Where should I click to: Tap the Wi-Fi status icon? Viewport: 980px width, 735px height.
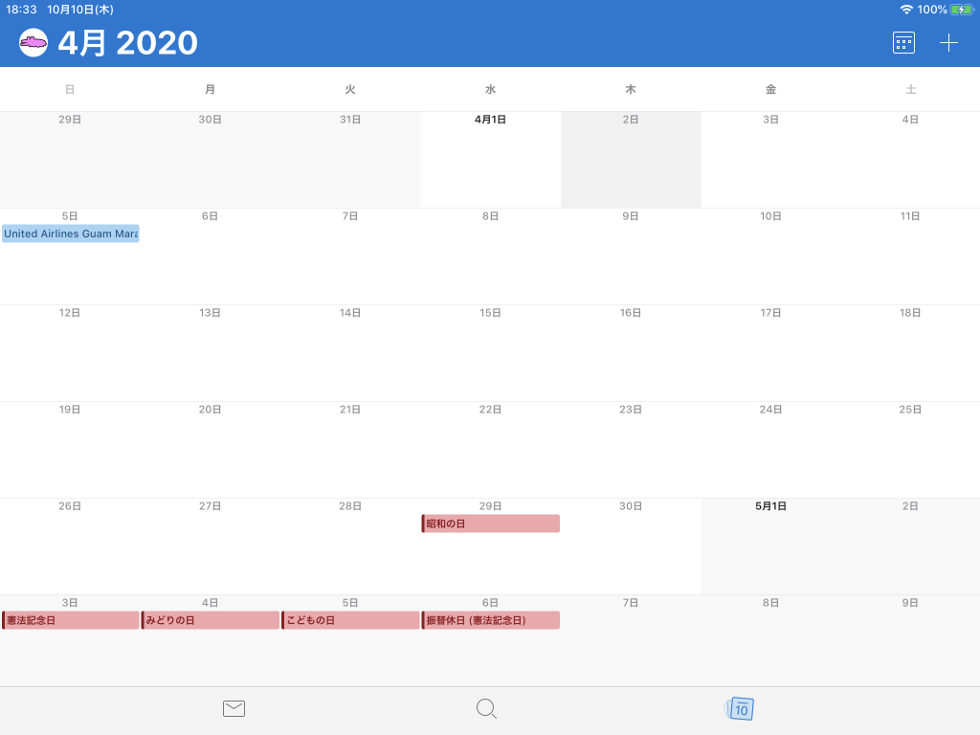point(905,10)
